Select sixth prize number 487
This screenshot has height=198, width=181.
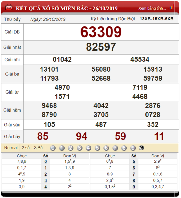[x=101, y=125]
